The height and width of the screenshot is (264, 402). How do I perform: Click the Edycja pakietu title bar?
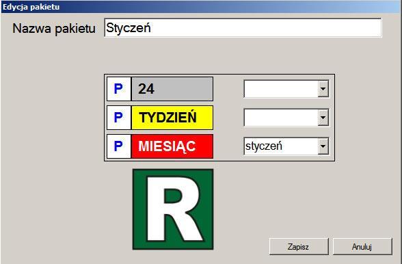click(201, 7)
